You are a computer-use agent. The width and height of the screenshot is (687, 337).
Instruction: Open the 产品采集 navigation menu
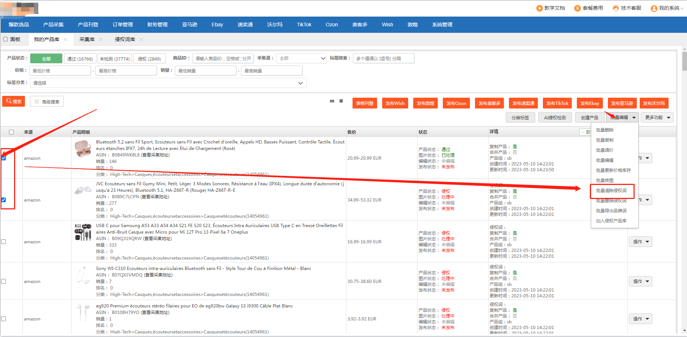(x=53, y=25)
